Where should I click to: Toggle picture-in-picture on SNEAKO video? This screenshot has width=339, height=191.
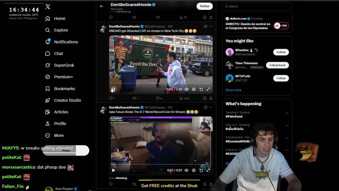coord(201,89)
